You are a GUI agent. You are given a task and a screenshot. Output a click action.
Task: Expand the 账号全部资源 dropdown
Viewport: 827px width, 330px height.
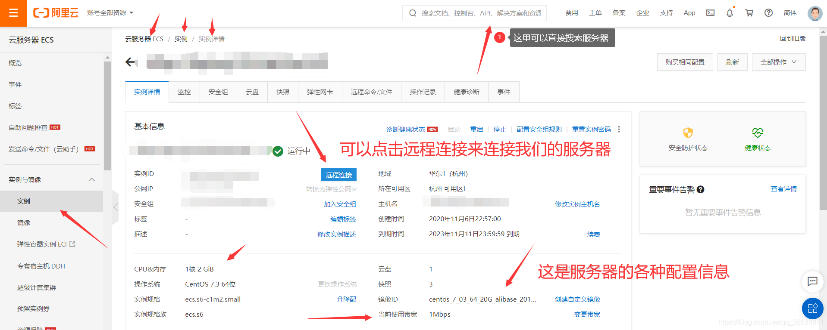(110, 13)
